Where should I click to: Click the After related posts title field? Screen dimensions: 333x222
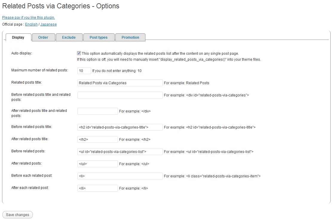[97, 140]
